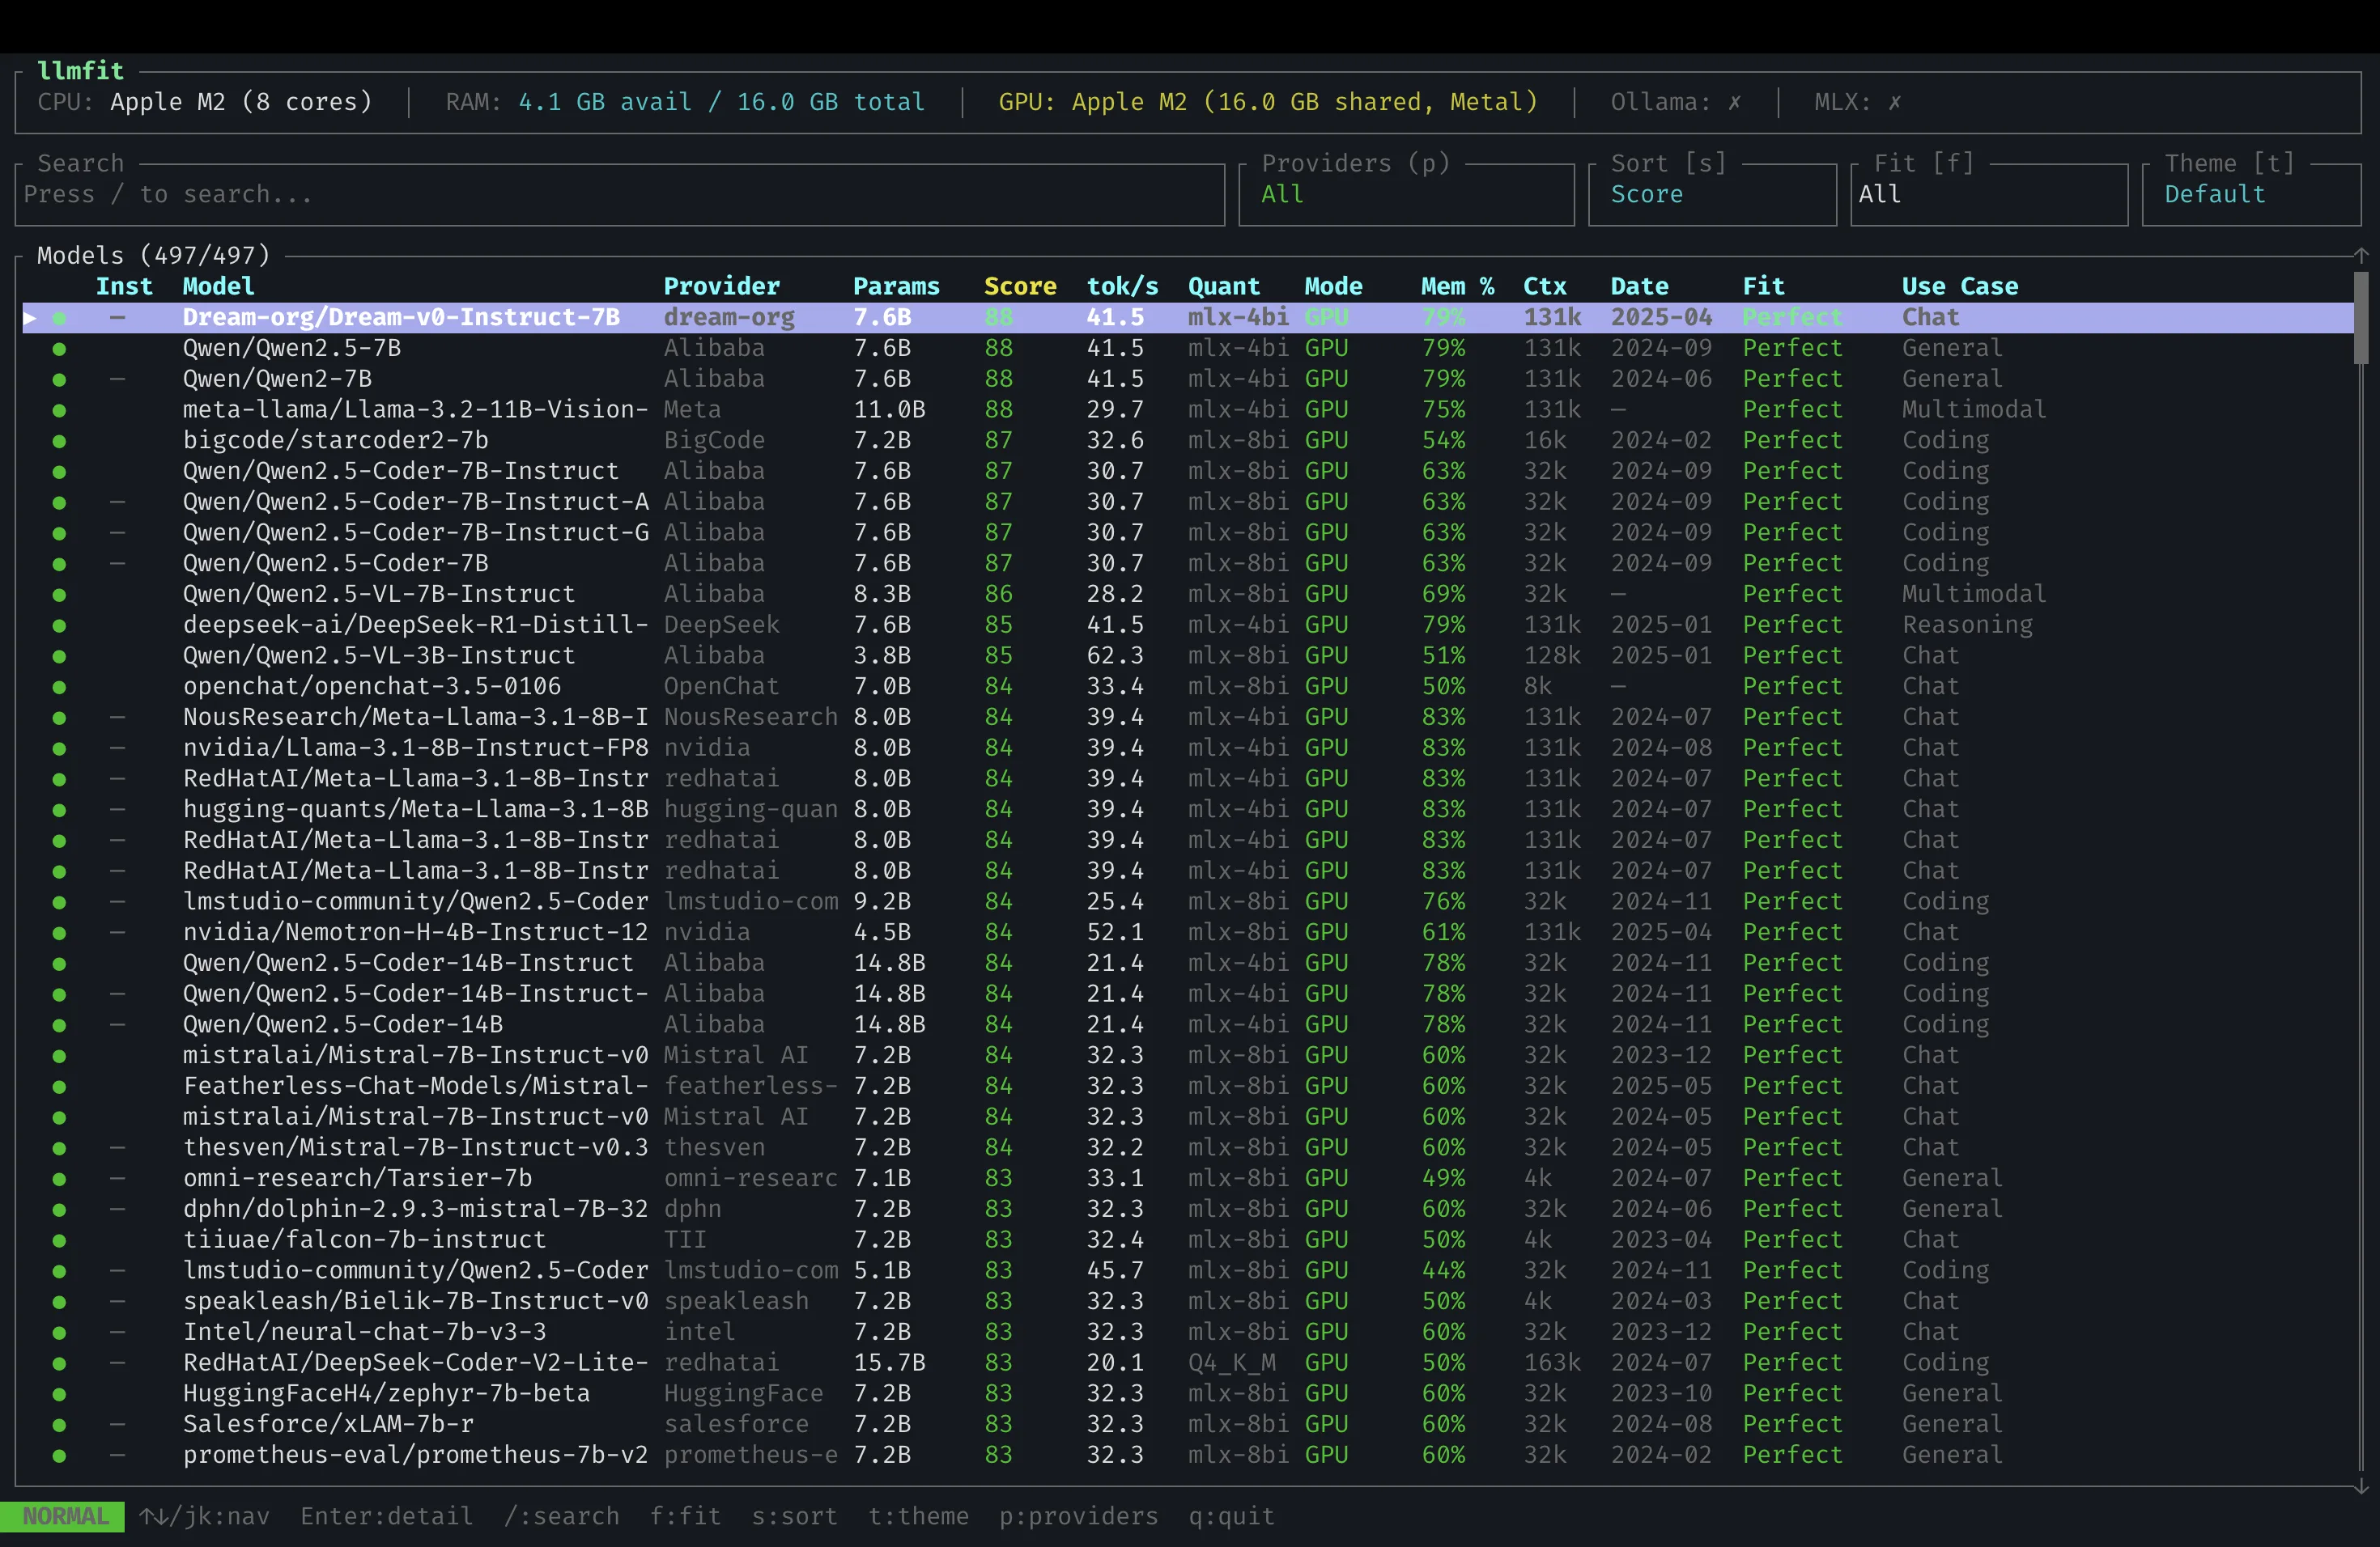Select the nvidia/Llama-3.1-8B-Instruct-FP8 row
2380x1547 pixels.
(x=1188, y=748)
